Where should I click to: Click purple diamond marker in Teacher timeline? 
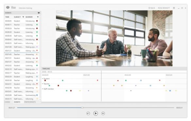136,85
